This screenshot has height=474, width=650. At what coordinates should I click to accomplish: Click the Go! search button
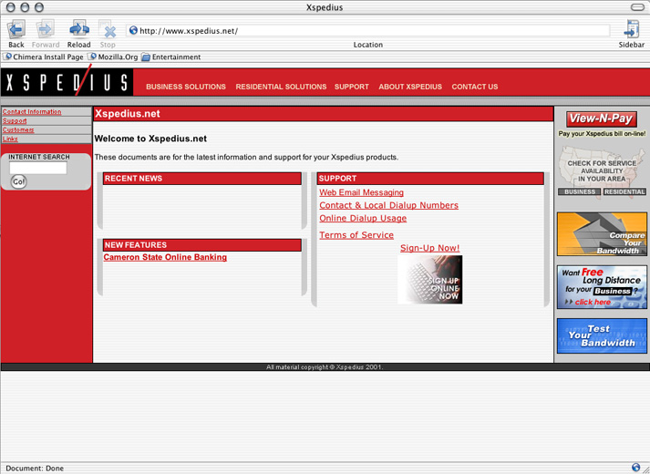tap(18, 181)
